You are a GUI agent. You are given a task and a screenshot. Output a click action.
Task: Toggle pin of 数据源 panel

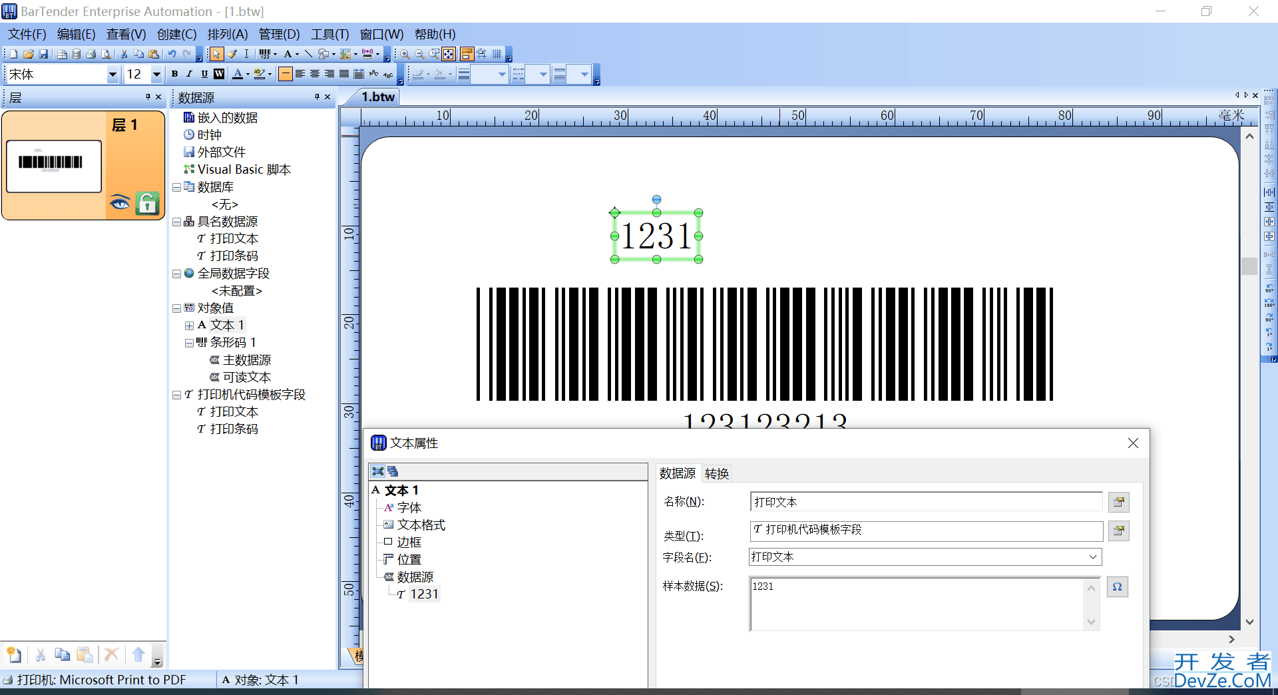point(318,97)
